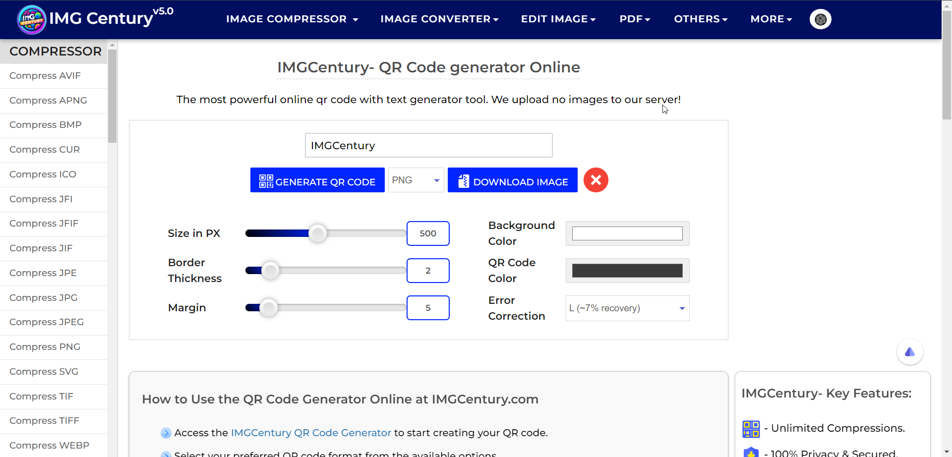This screenshot has width=952, height=457.
Task: Open the Error Correction dropdown
Action: (627, 308)
